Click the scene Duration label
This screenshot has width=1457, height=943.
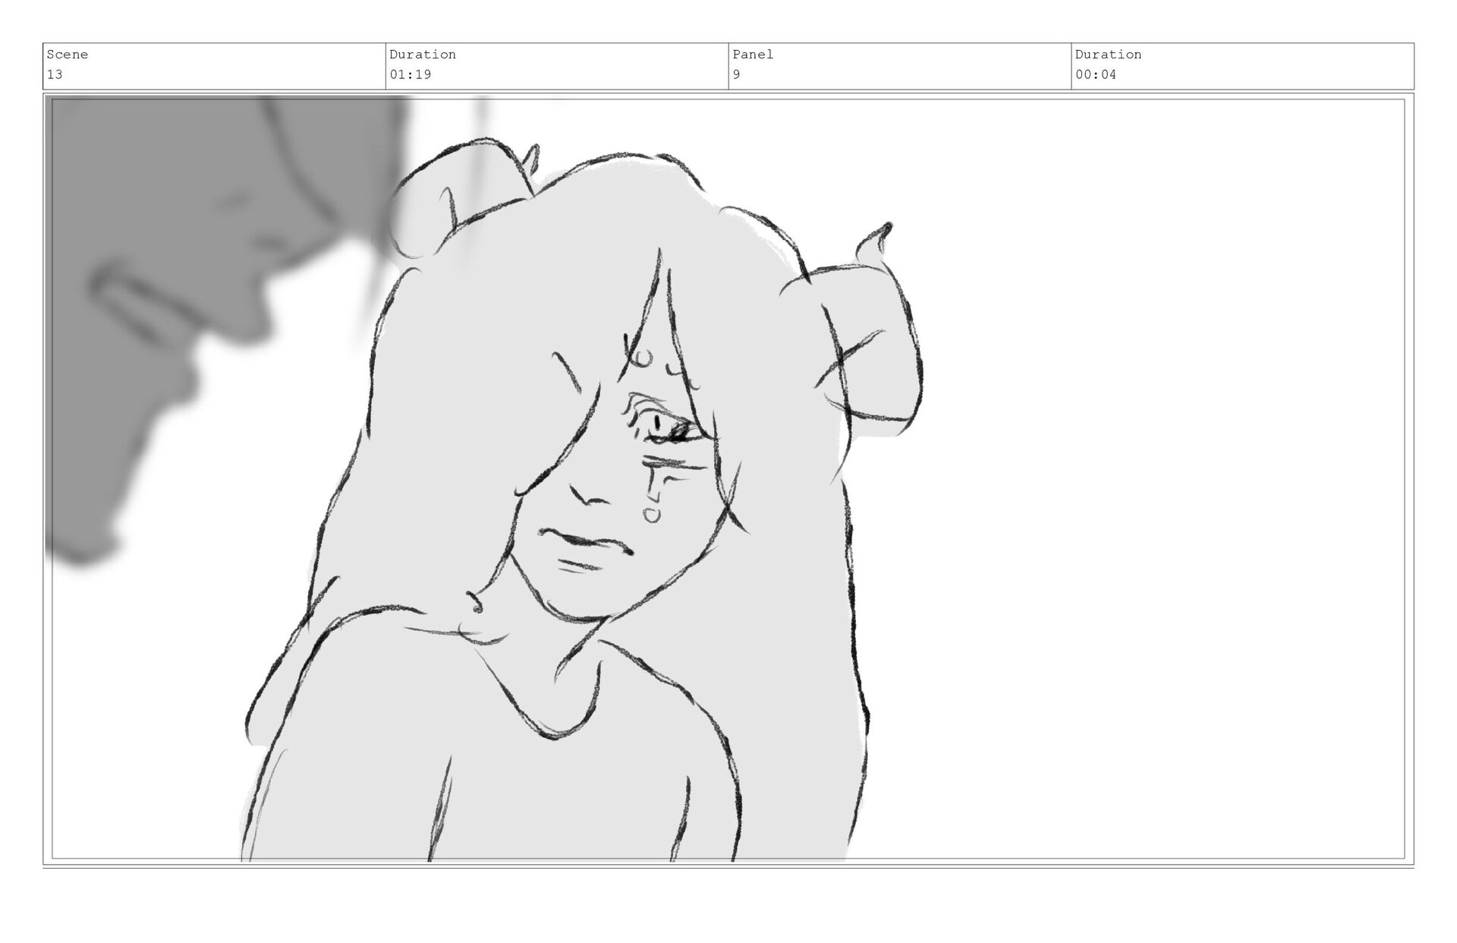point(423,55)
